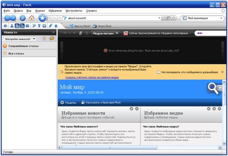Toggle the RSS feeds sidebar icon
The height and width of the screenshot is (156, 228).
tap(22, 26)
